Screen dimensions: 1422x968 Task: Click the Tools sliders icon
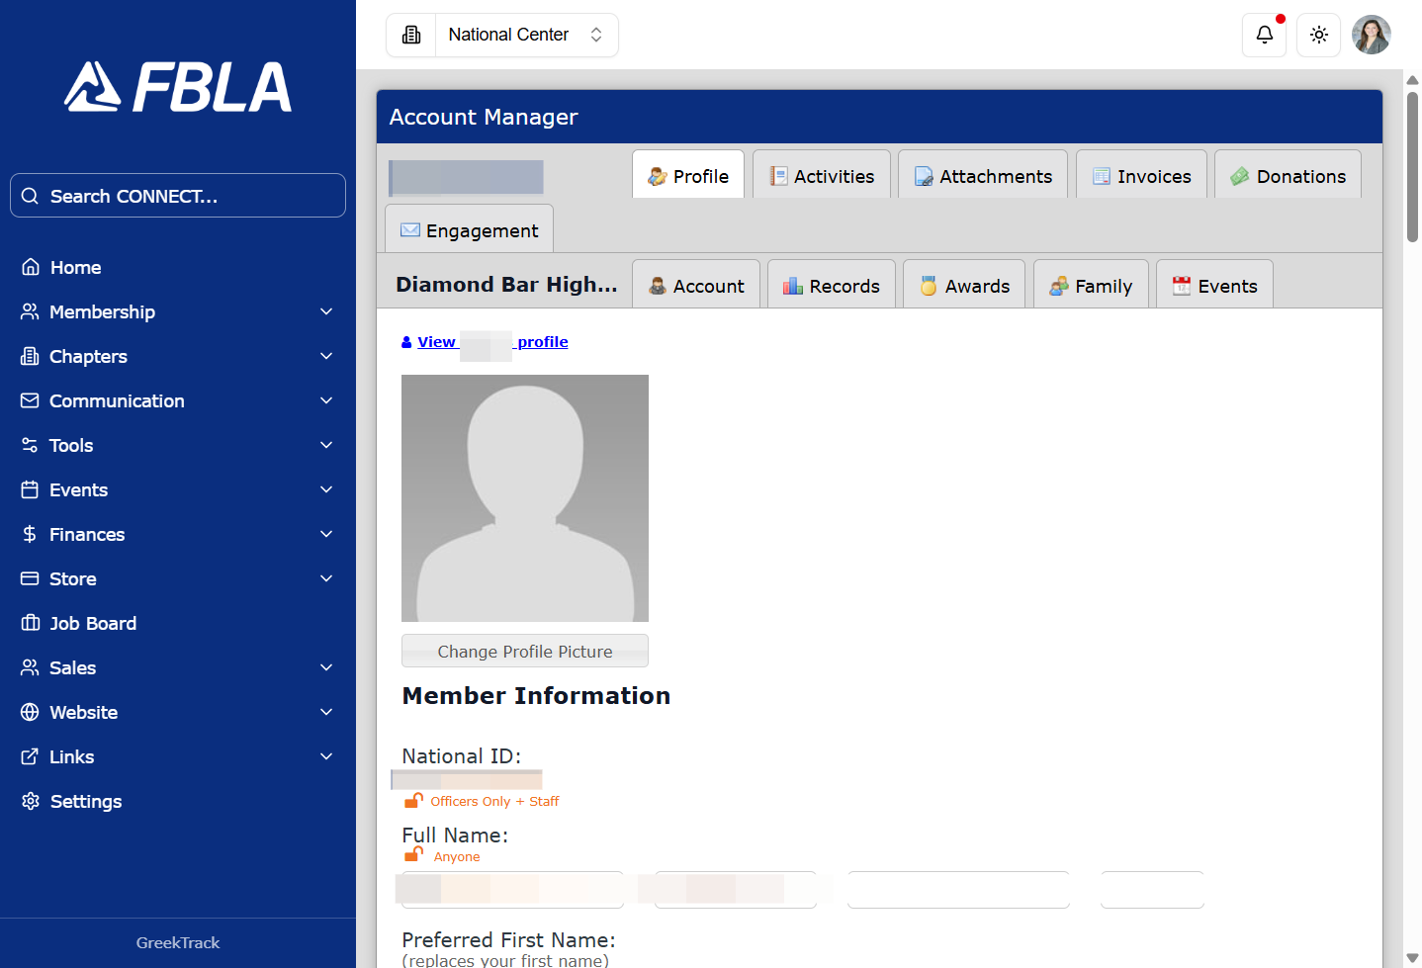30,445
